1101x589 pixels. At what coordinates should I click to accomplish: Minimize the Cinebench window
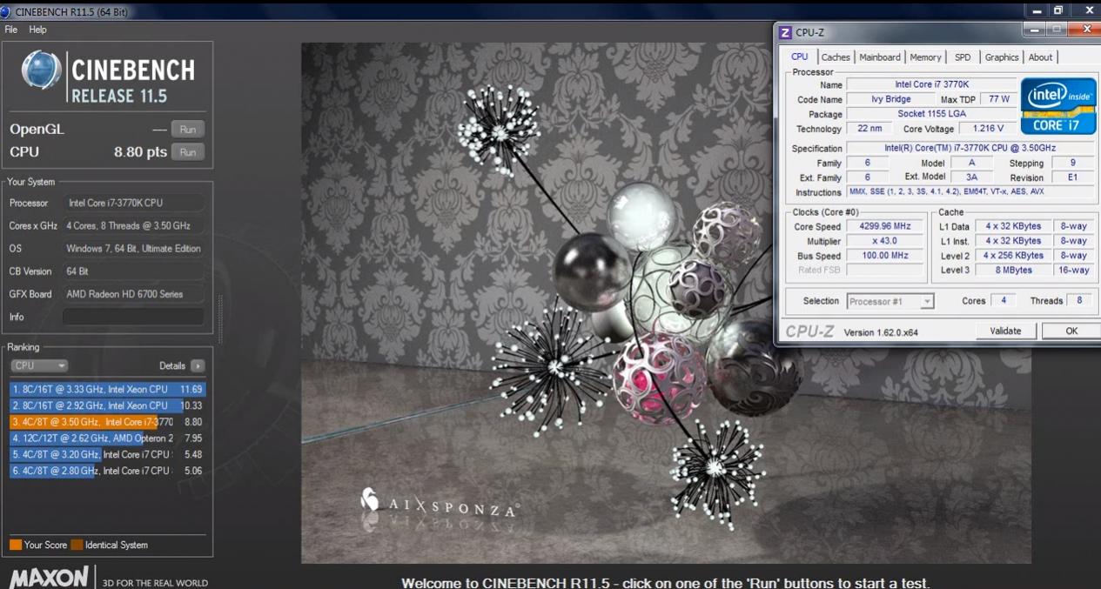pos(1036,10)
